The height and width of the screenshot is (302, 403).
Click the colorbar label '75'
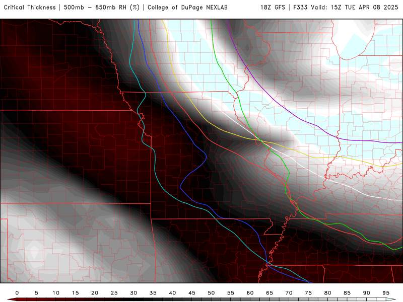pyautogui.click(x=308, y=293)
